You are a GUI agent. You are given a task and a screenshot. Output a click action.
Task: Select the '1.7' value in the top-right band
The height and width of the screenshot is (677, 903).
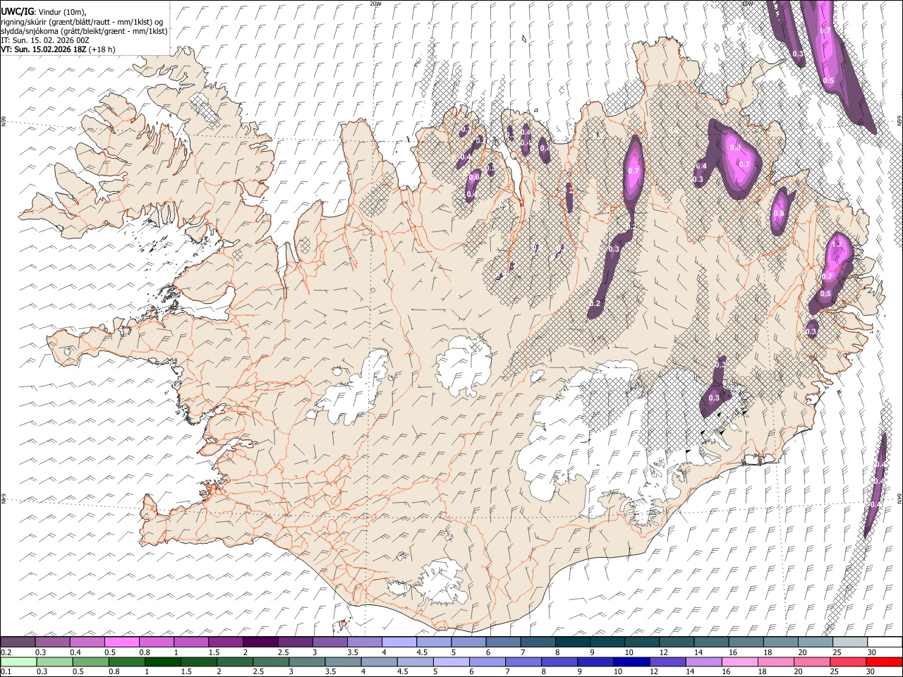click(825, 31)
